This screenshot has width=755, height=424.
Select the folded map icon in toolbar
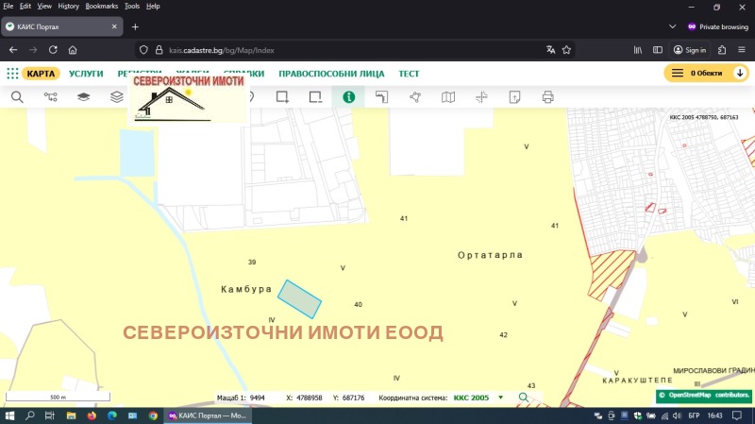(448, 96)
